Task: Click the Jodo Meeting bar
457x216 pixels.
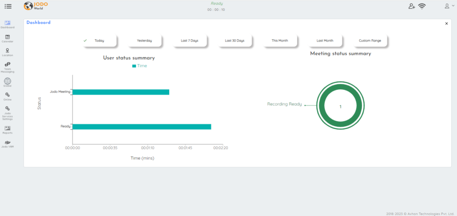Action: tap(120, 92)
